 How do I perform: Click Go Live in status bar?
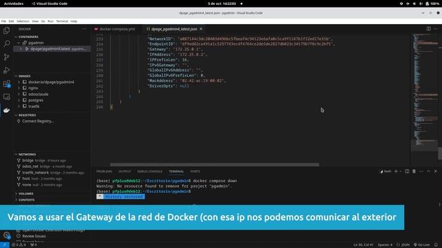click(422, 245)
